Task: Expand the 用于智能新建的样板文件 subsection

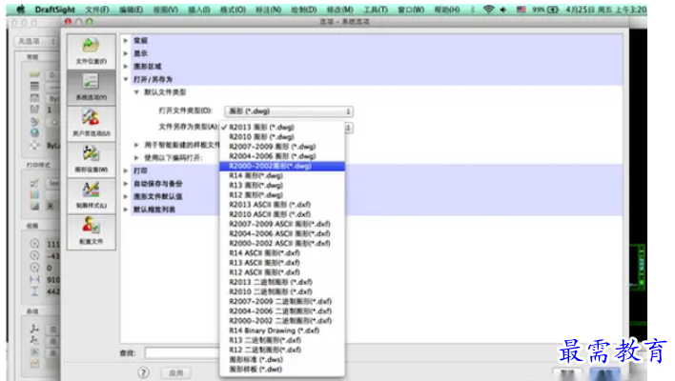Action: coord(136,145)
